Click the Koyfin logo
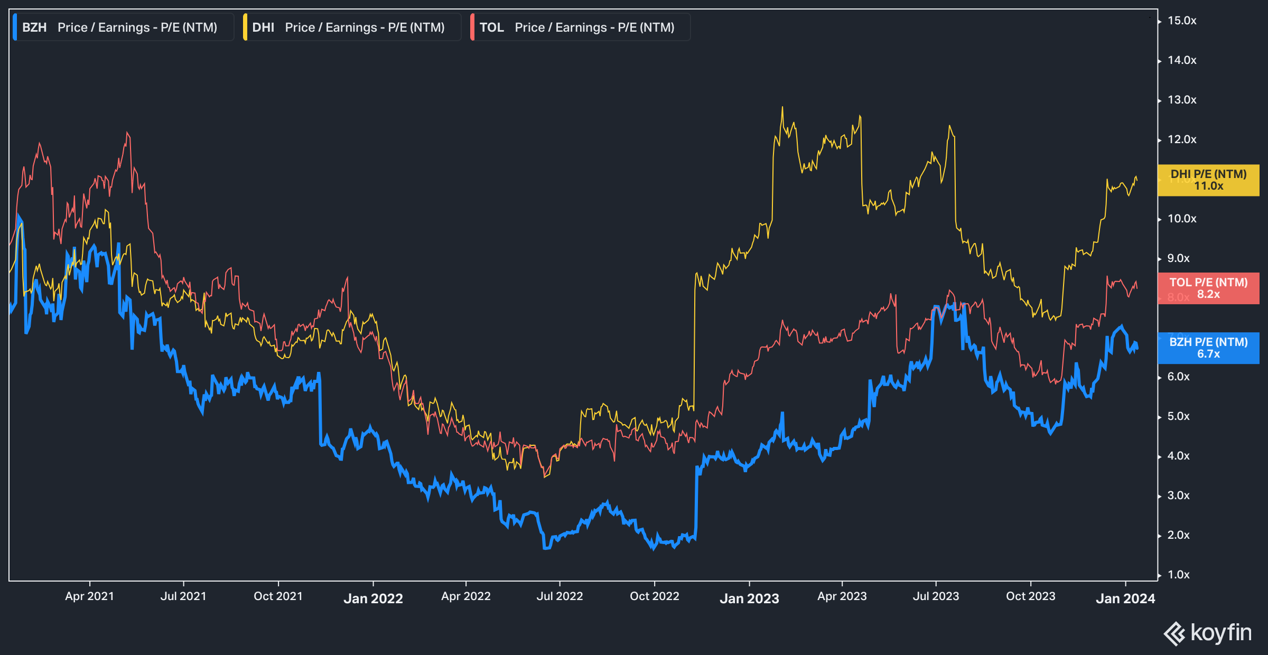1268x655 pixels. coord(1208,633)
